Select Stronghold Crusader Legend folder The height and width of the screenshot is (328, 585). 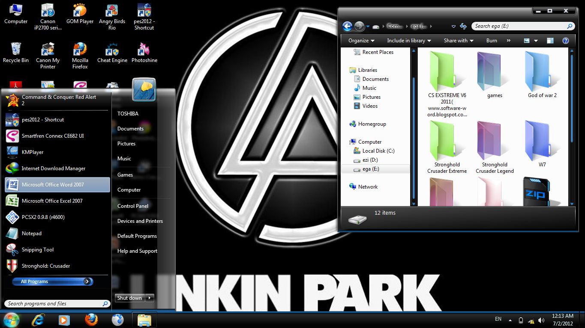coord(495,147)
